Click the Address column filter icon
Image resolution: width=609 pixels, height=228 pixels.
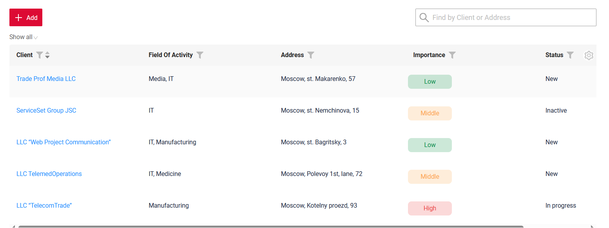click(x=311, y=55)
